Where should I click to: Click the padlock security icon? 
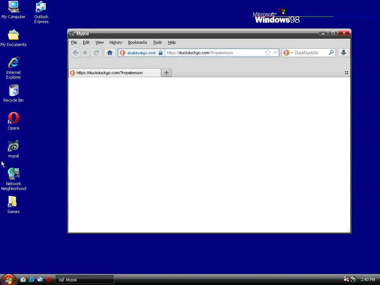click(161, 53)
